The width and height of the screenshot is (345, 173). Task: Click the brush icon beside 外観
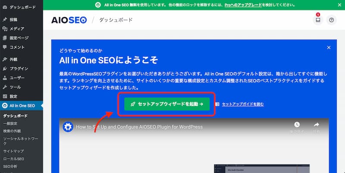click(5, 60)
